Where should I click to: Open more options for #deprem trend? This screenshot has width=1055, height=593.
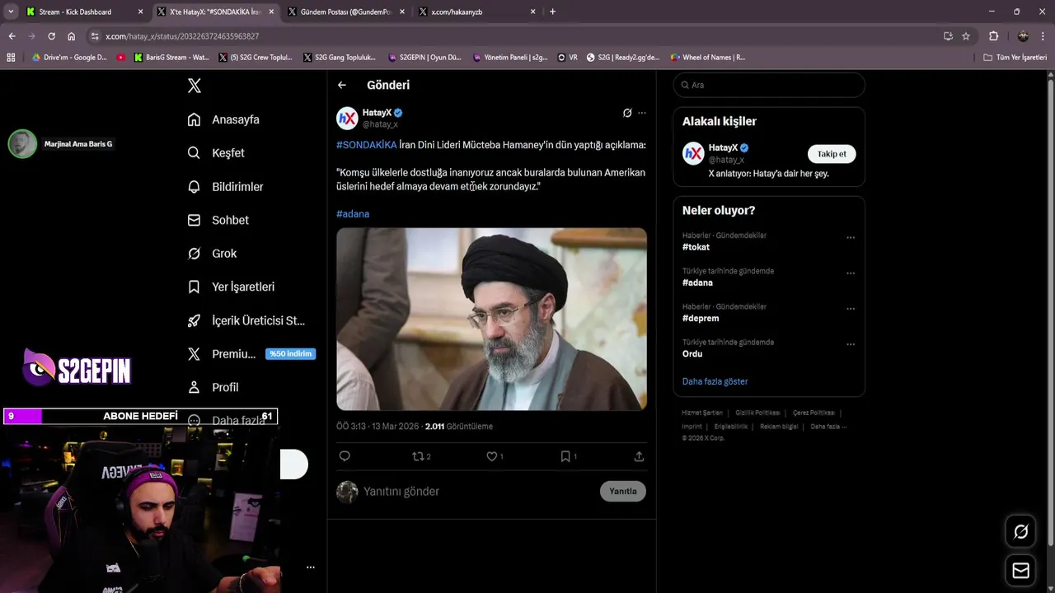851,309
